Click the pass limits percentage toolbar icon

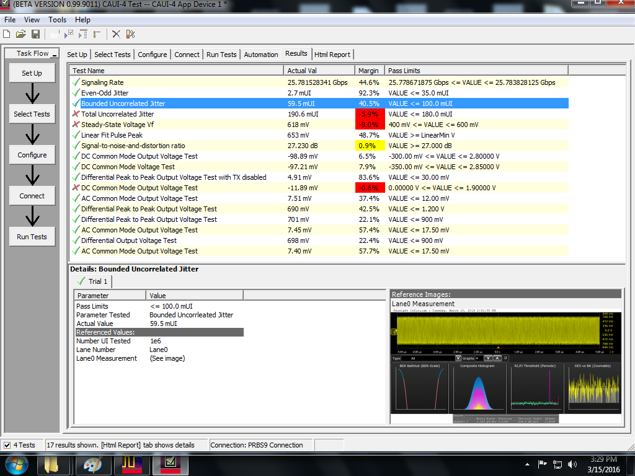[x=130, y=34]
